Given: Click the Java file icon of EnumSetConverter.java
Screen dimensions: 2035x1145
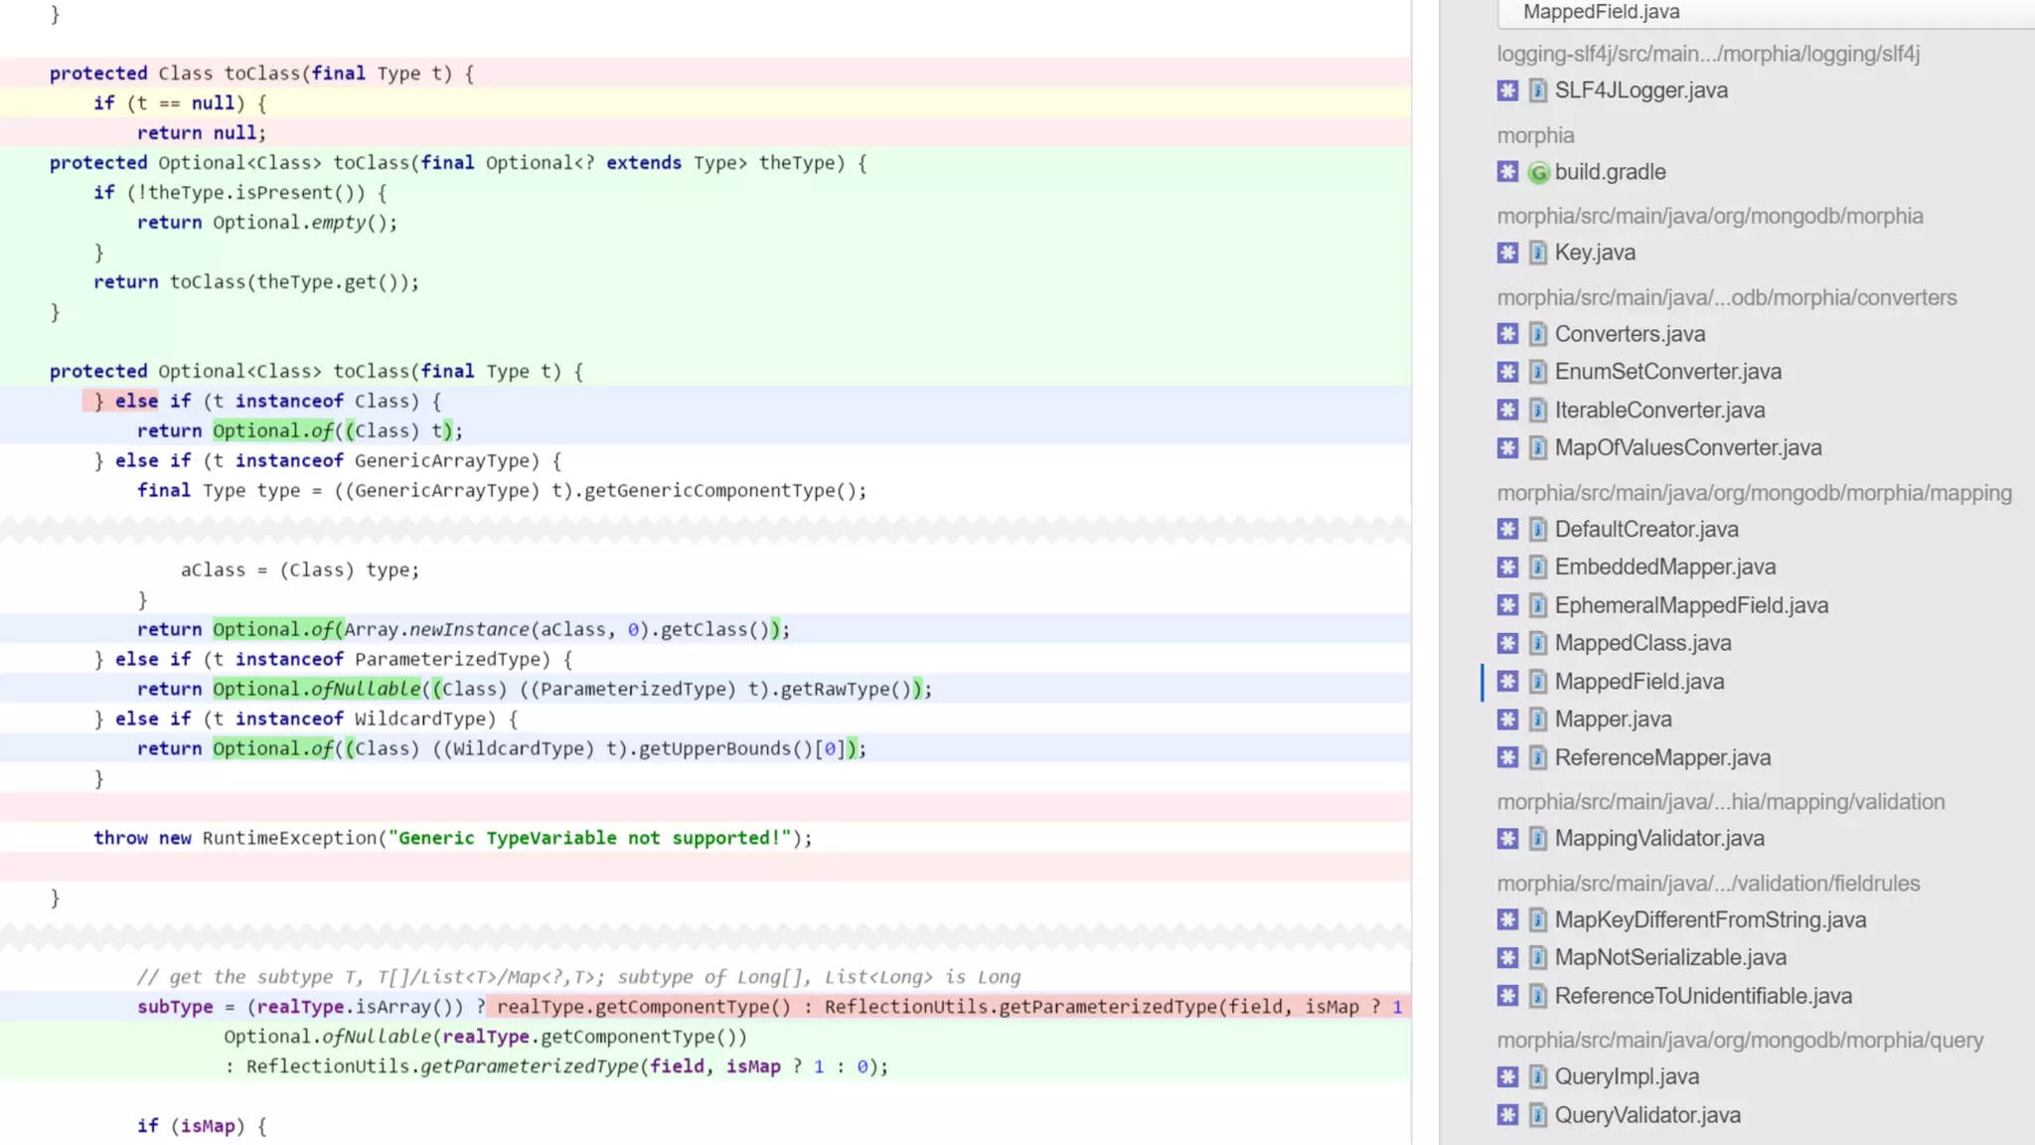Looking at the screenshot, I should [x=1537, y=372].
